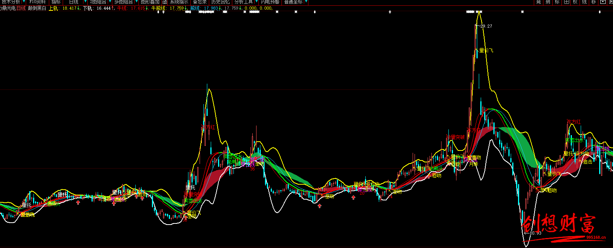Open the 备忘录 memo item
613x248 pixels.
[200, 2]
